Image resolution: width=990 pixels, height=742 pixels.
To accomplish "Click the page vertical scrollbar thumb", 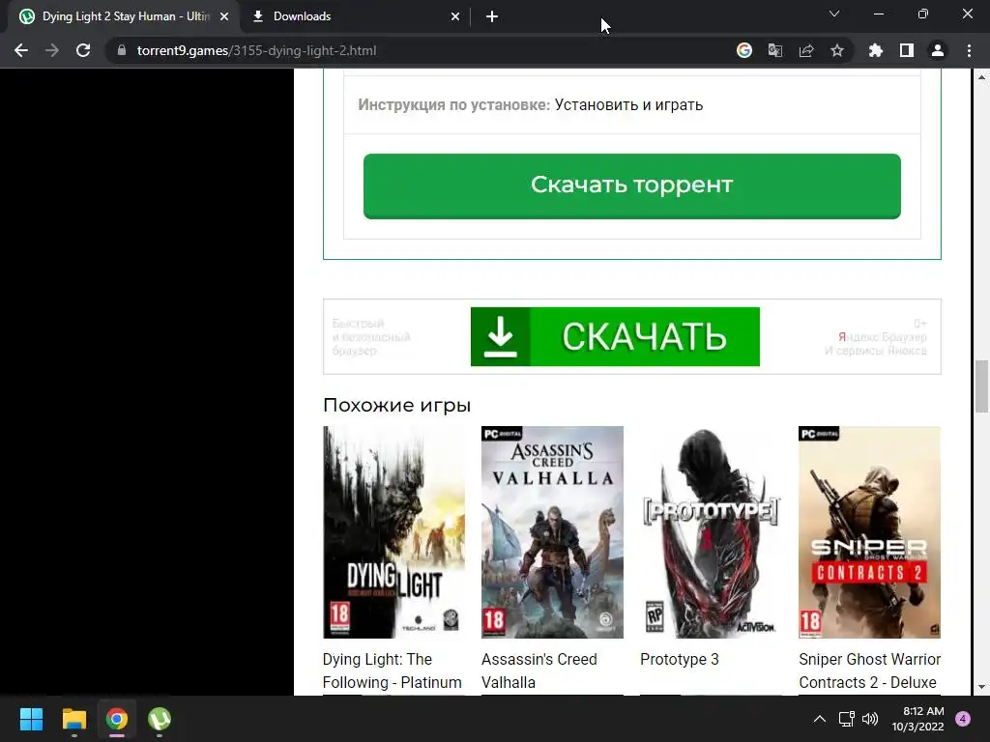I will click(981, 385).
